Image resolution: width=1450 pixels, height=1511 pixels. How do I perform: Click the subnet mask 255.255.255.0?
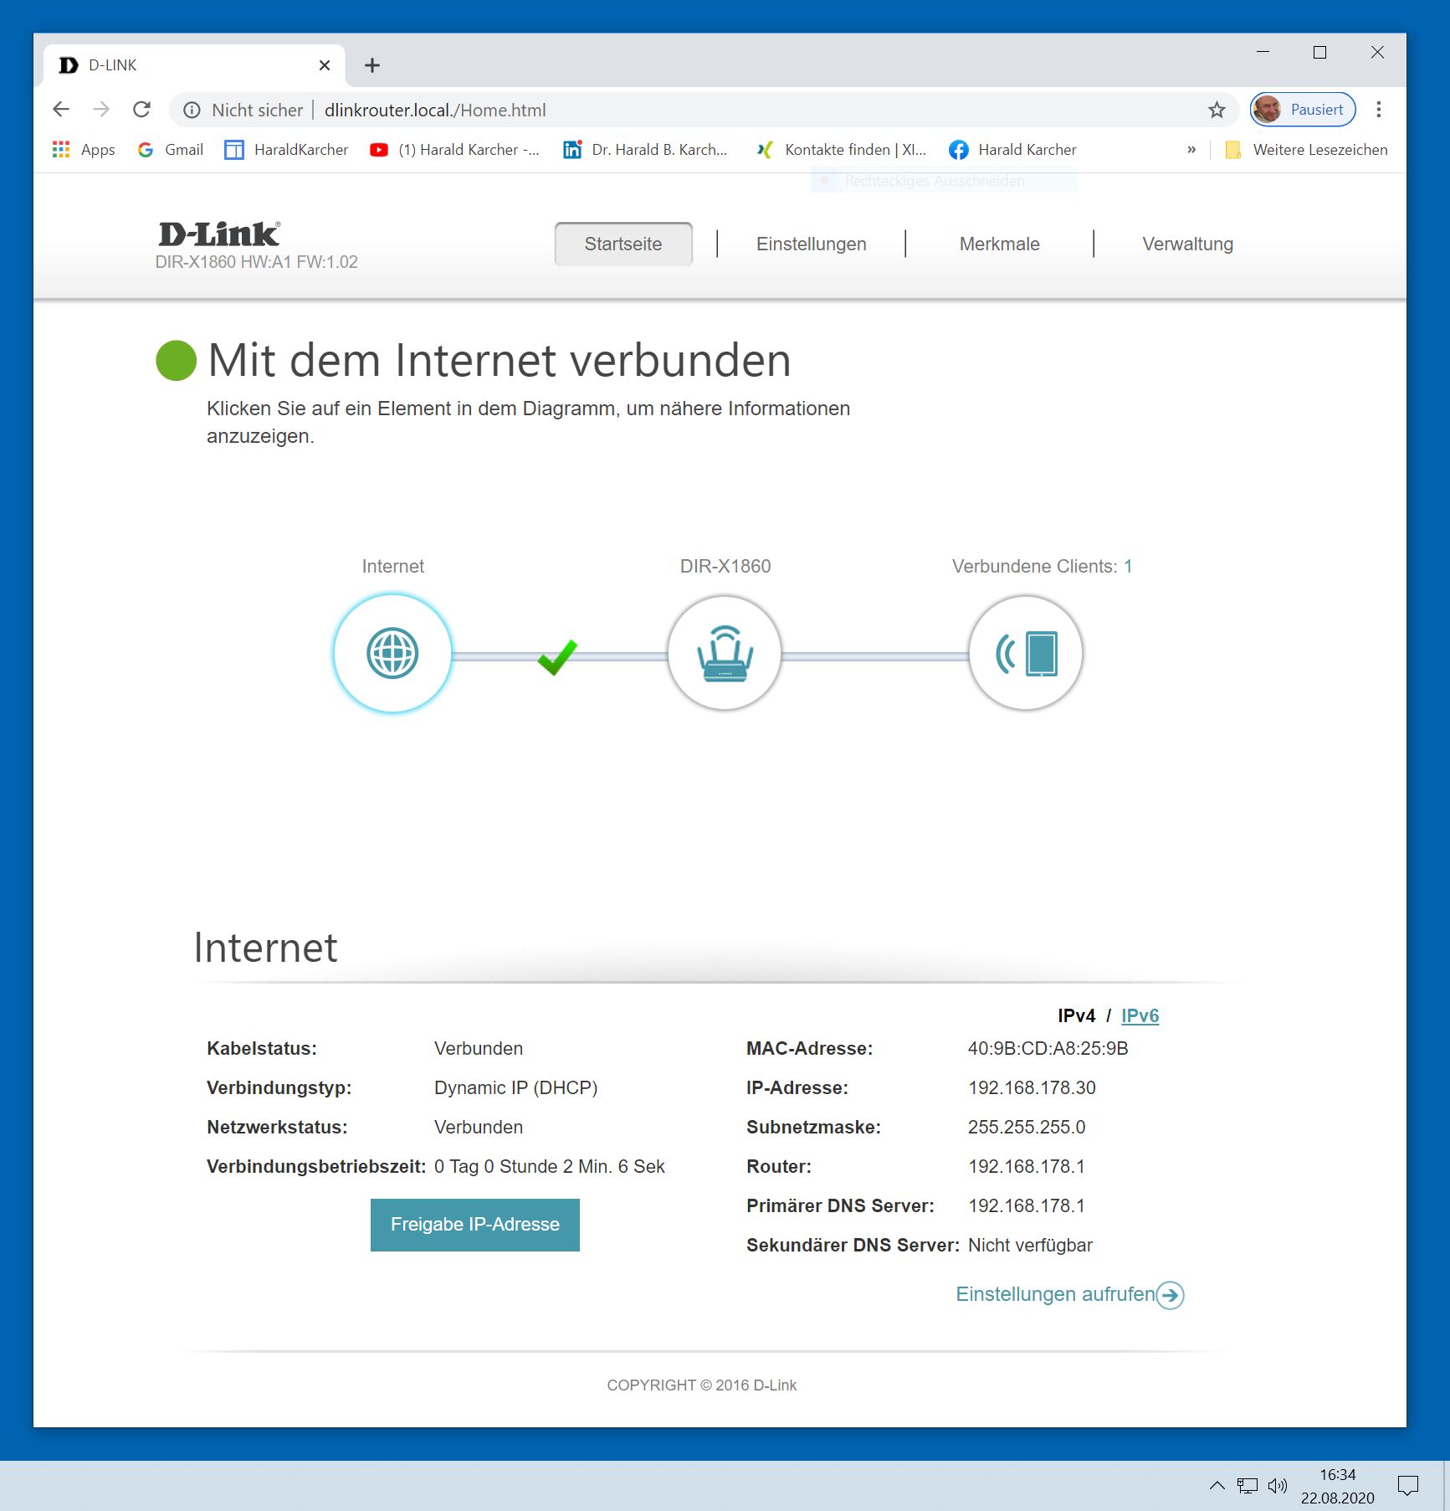tap(1027, 1127)
